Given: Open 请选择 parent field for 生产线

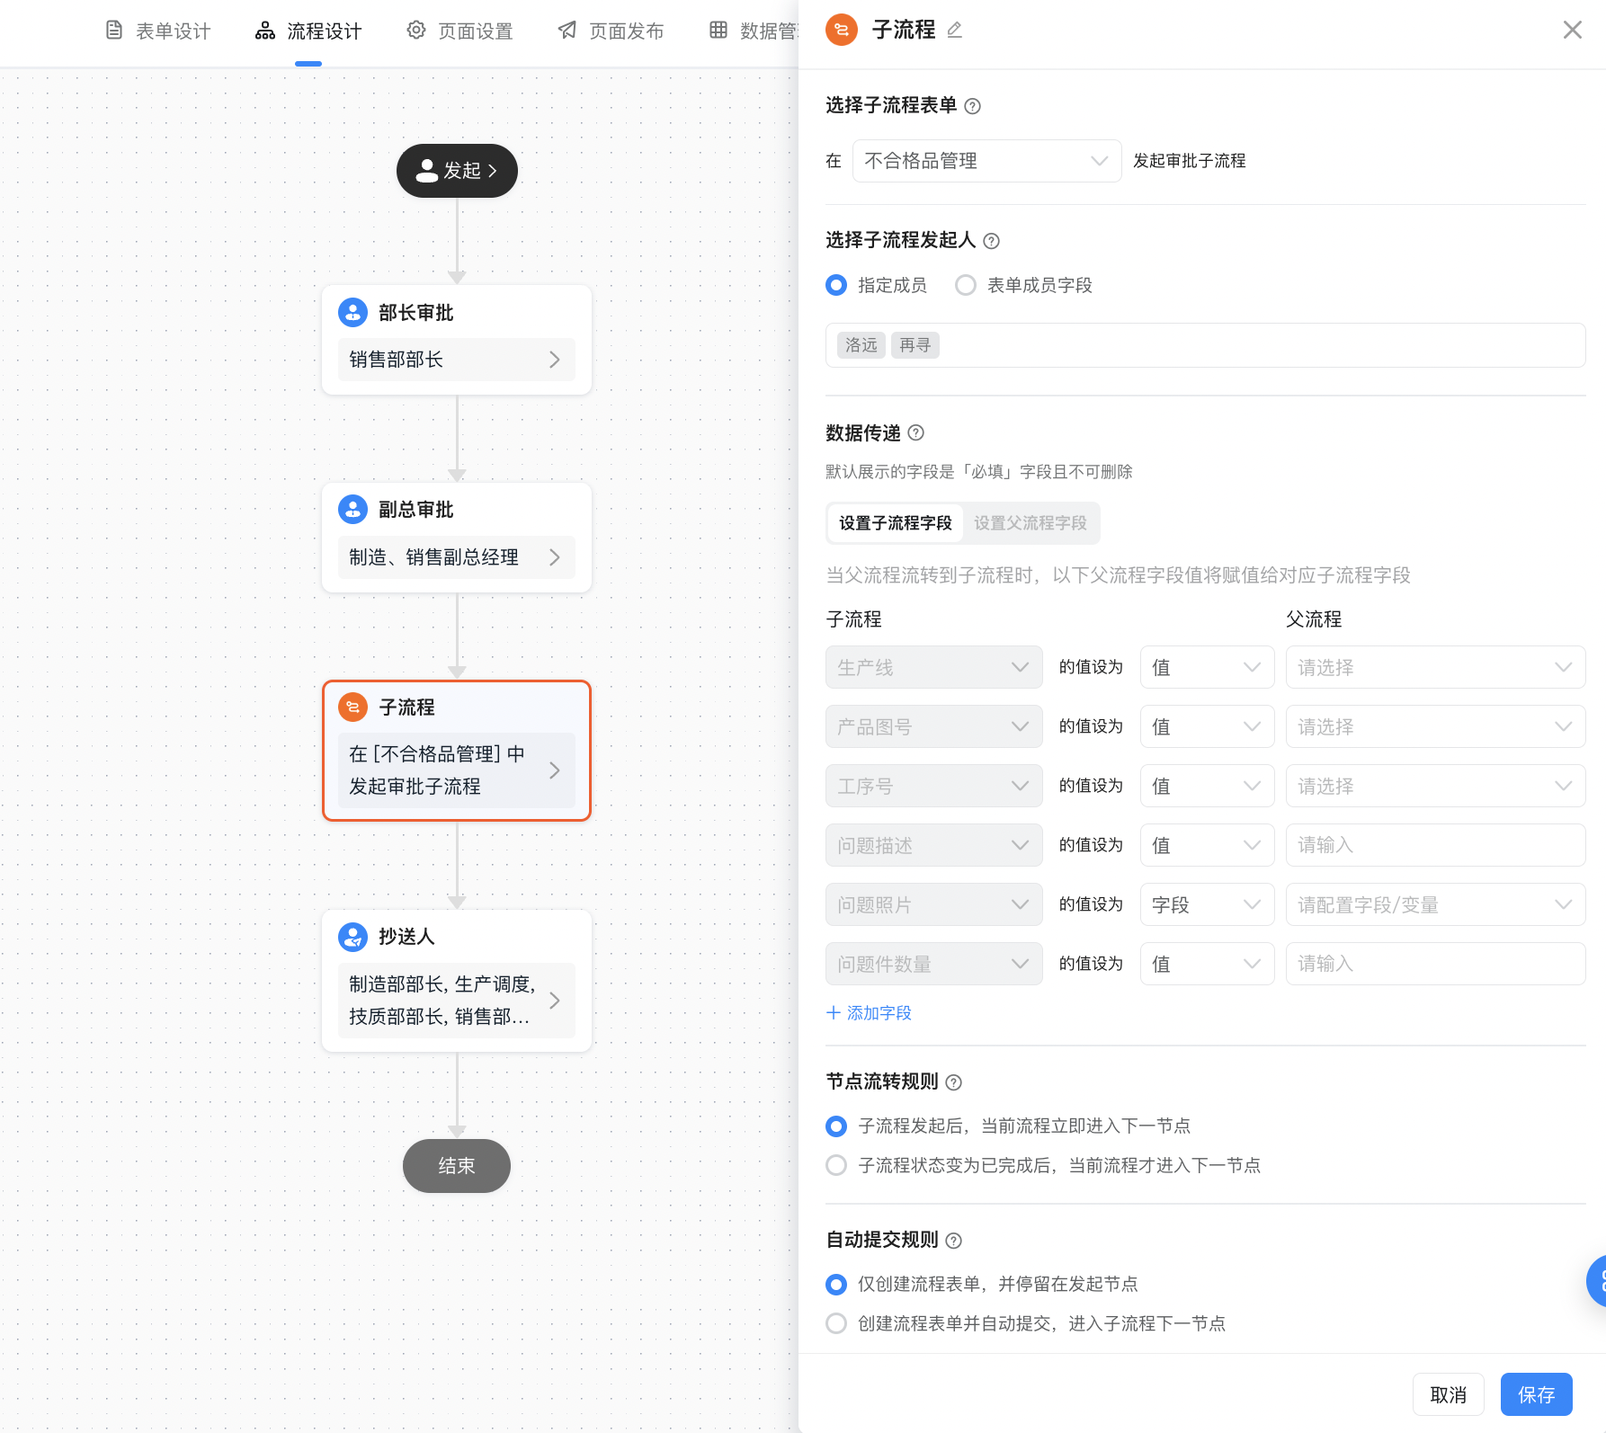Looking at the screenshot, I should click(x=1435, y=667).
